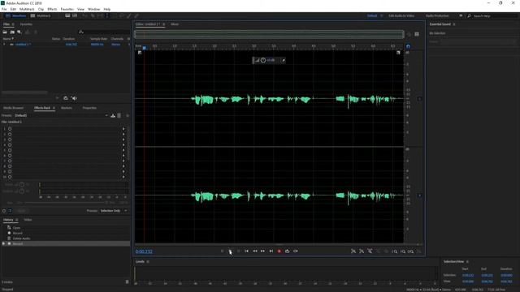The height and width of the screenshot is (292, 520).
Task: Open the Favorites menu
Action: click(x=67, y=9)
